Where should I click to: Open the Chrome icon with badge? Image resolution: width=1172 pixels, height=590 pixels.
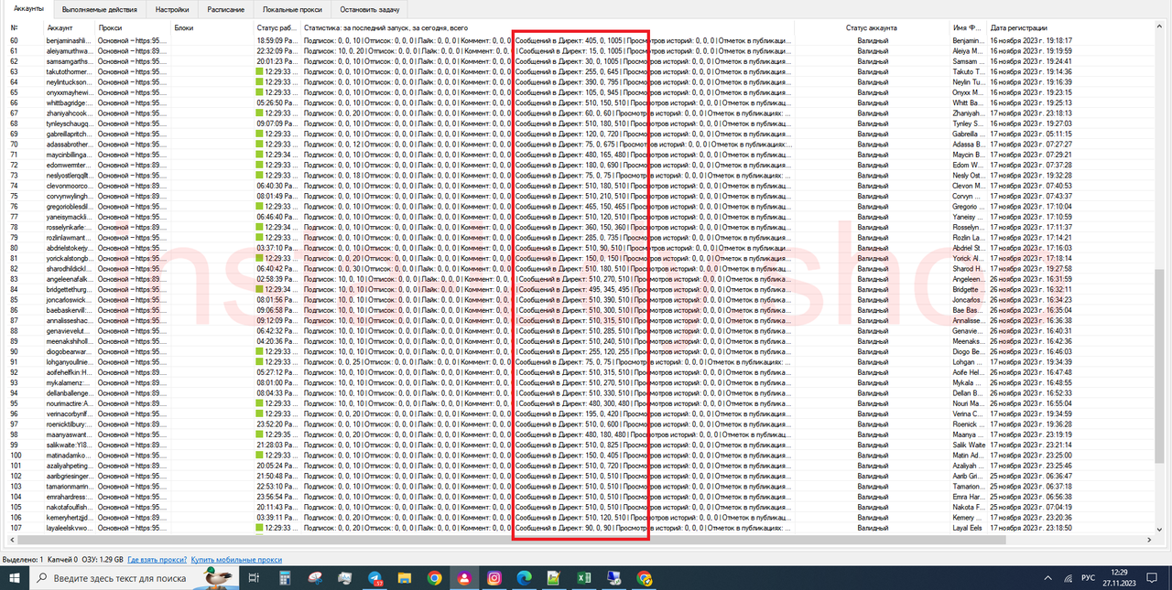coord(644,578)
